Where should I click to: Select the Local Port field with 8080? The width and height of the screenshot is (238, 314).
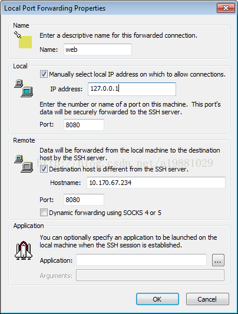click(x=84, y=125)
